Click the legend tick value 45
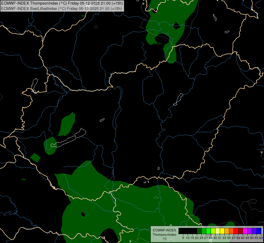This screenshot has width=264, height=243. pos(247,238)
